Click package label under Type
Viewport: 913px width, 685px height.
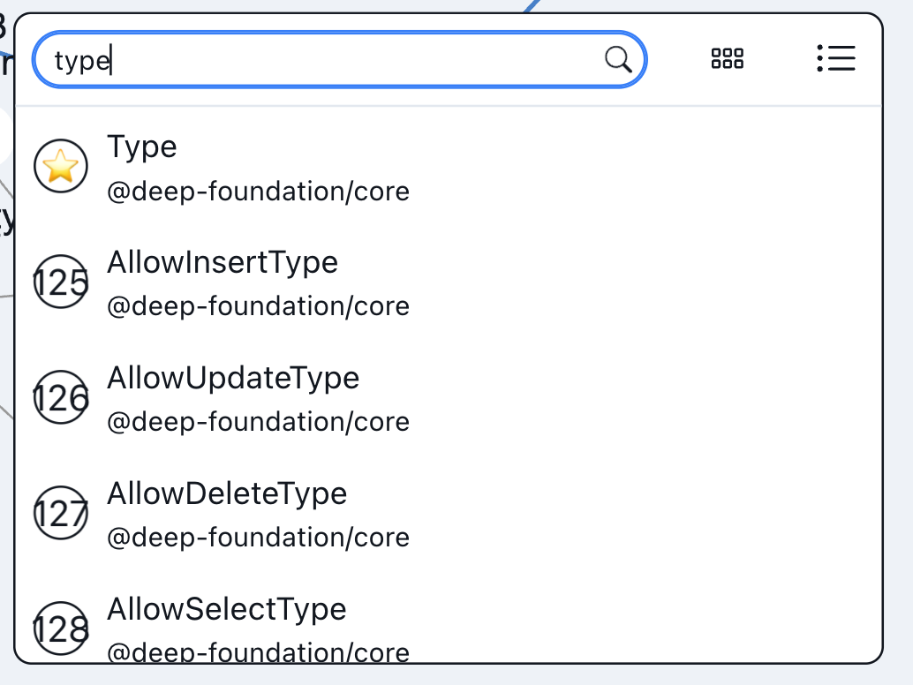pyautogui.click(x=258, y=192)
